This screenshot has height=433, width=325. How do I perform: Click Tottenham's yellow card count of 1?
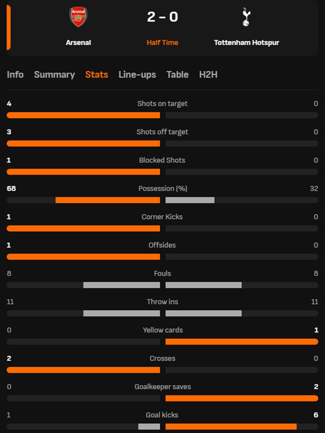[x=316, y=330]
